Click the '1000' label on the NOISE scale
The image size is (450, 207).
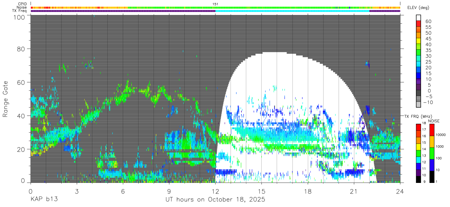coord(440,147)
